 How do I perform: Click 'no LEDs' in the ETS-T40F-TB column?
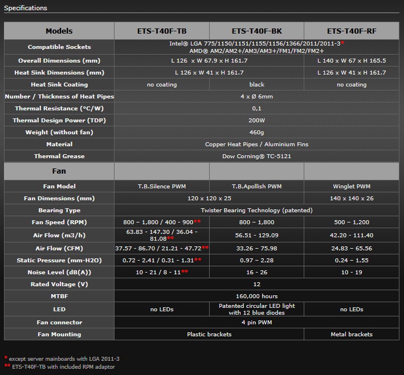(x=162, y=309)
